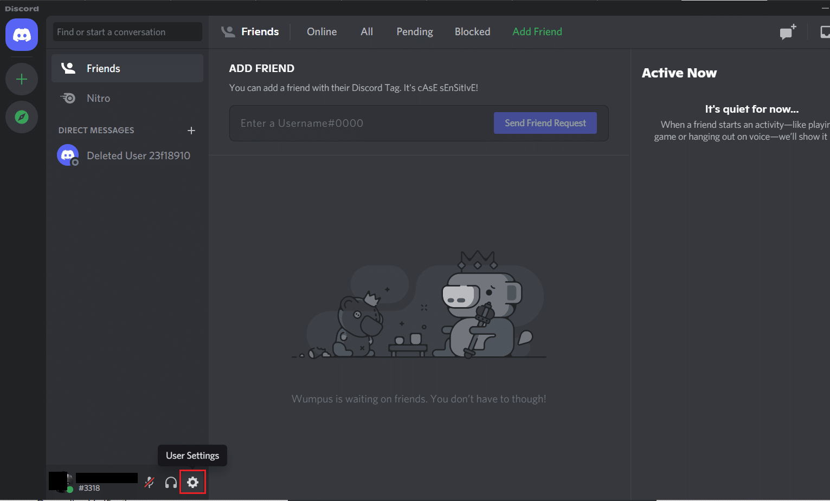View the Blocked users tab
The width and height of the screenshot is (830, 501).
click(x=472, y=31)
